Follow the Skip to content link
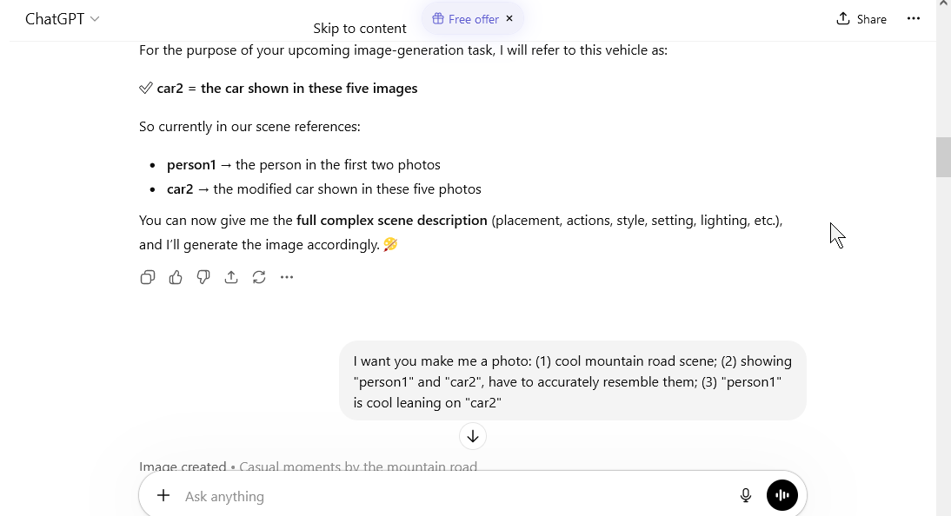The height and width of the screenshot is (516, 951). (360, 29)
